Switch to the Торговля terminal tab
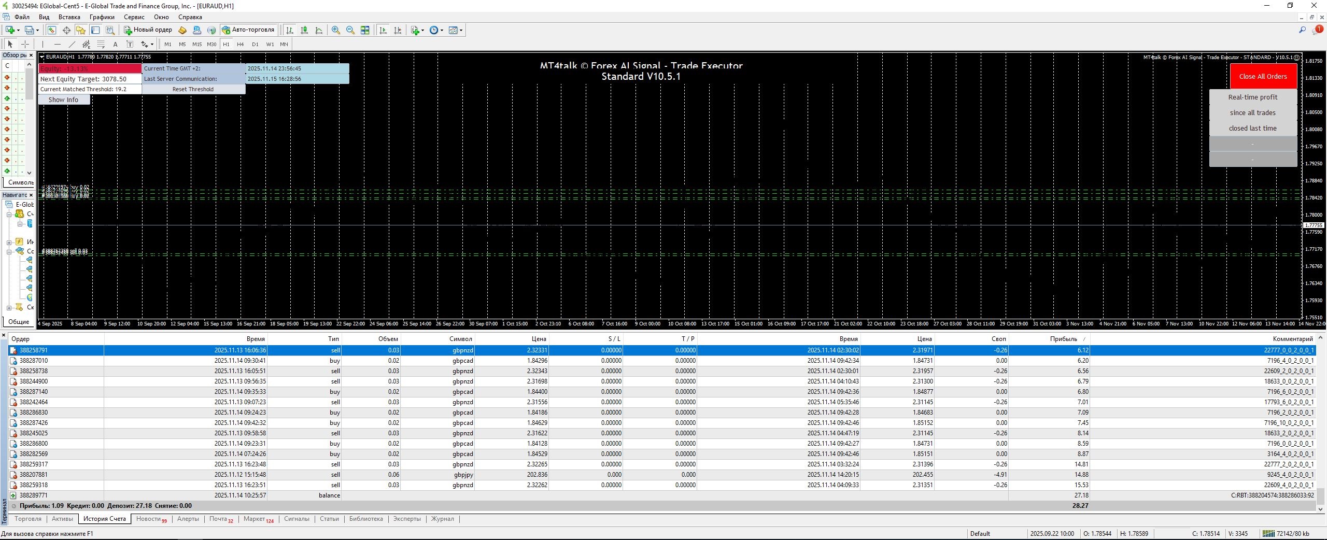Image resolution: width=1327 pixels, height=540 pixels. (28, 519)
